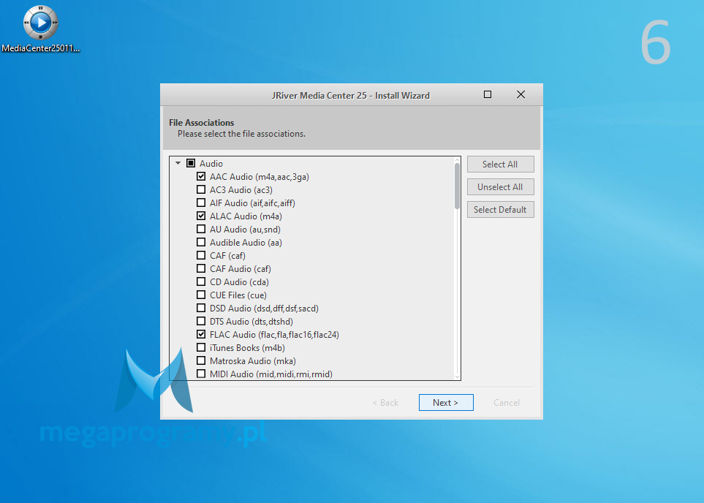Image resolution: width=704 pixels, height=503 pixels.
Task: Restore defaults with Select Default
Action: coord(500,210)
